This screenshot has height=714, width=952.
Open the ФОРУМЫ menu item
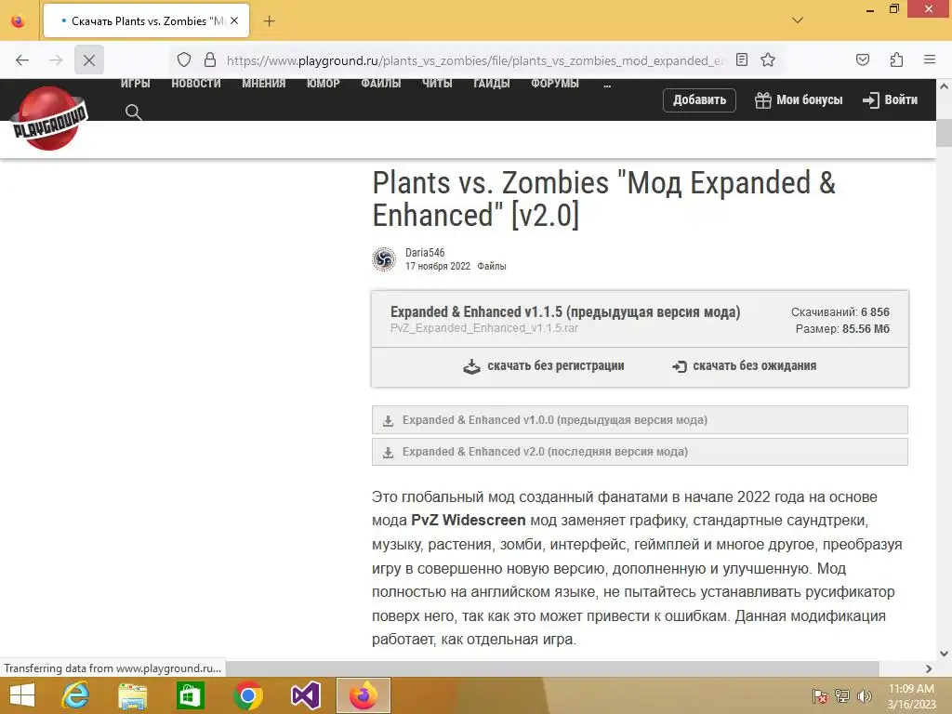pyautogui.click(x=554, y=84)
